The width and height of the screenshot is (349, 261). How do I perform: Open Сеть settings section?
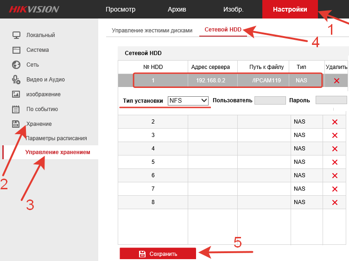33,65
